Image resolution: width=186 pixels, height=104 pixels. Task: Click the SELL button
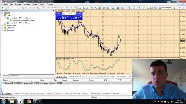59,14
